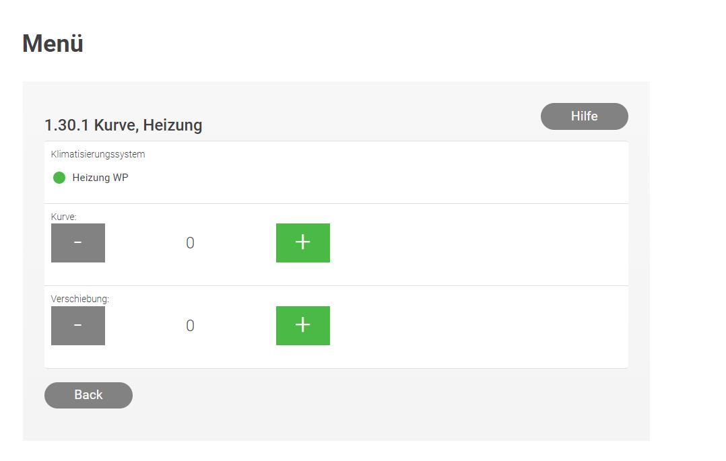Go back using the Back button
726x461 pixels.
coord(88,395)
